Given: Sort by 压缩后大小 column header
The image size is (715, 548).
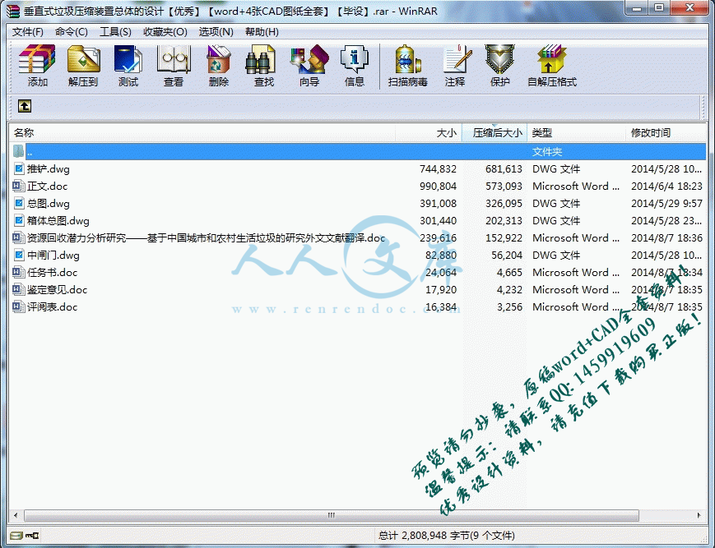Looking at the screenshot, I should [494, 133].
